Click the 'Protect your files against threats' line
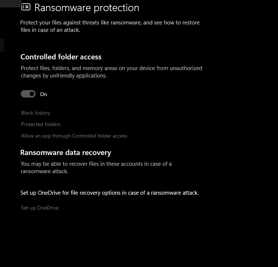The width and height of the screenshot is (278, 267). click(x=110, y=23)
